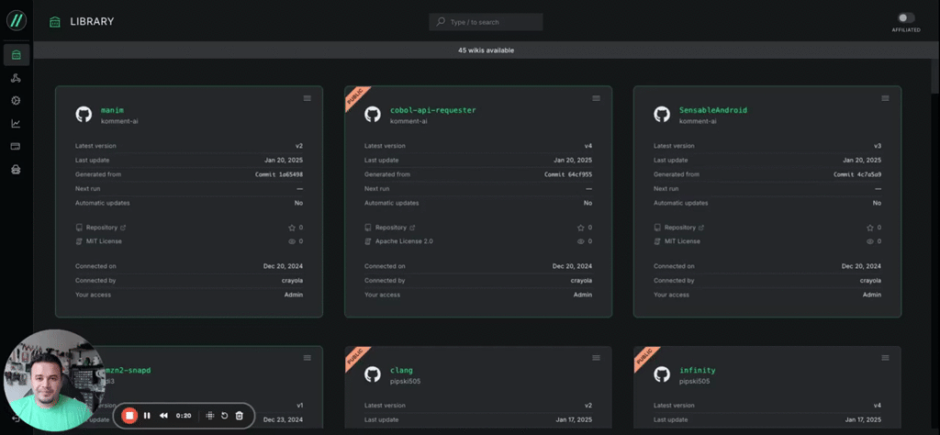Click the eye views icon on cobol-api-requester card
Viewport: 940px width, 435px height.
581,241
